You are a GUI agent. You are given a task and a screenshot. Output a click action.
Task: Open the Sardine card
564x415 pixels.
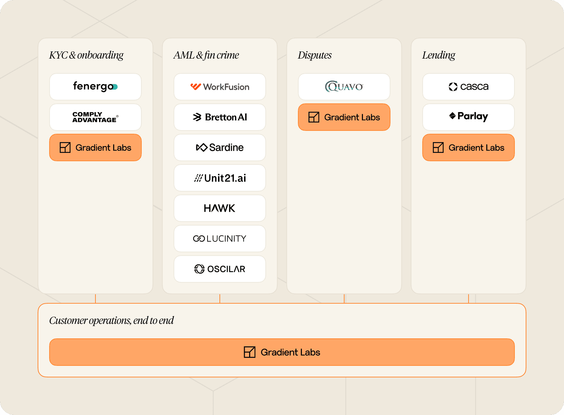pos(220,147)
